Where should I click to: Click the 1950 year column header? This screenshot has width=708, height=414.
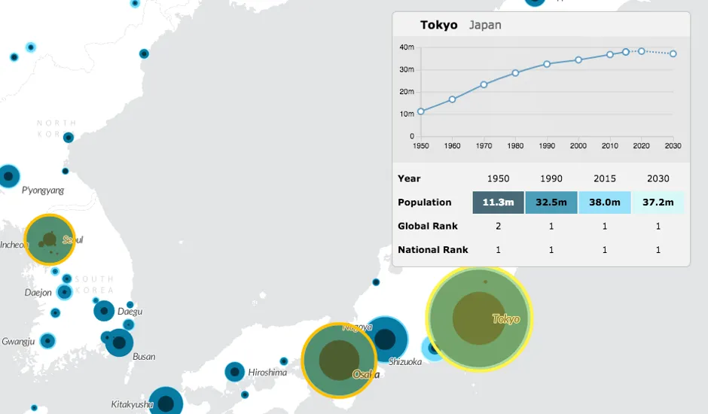498,178
